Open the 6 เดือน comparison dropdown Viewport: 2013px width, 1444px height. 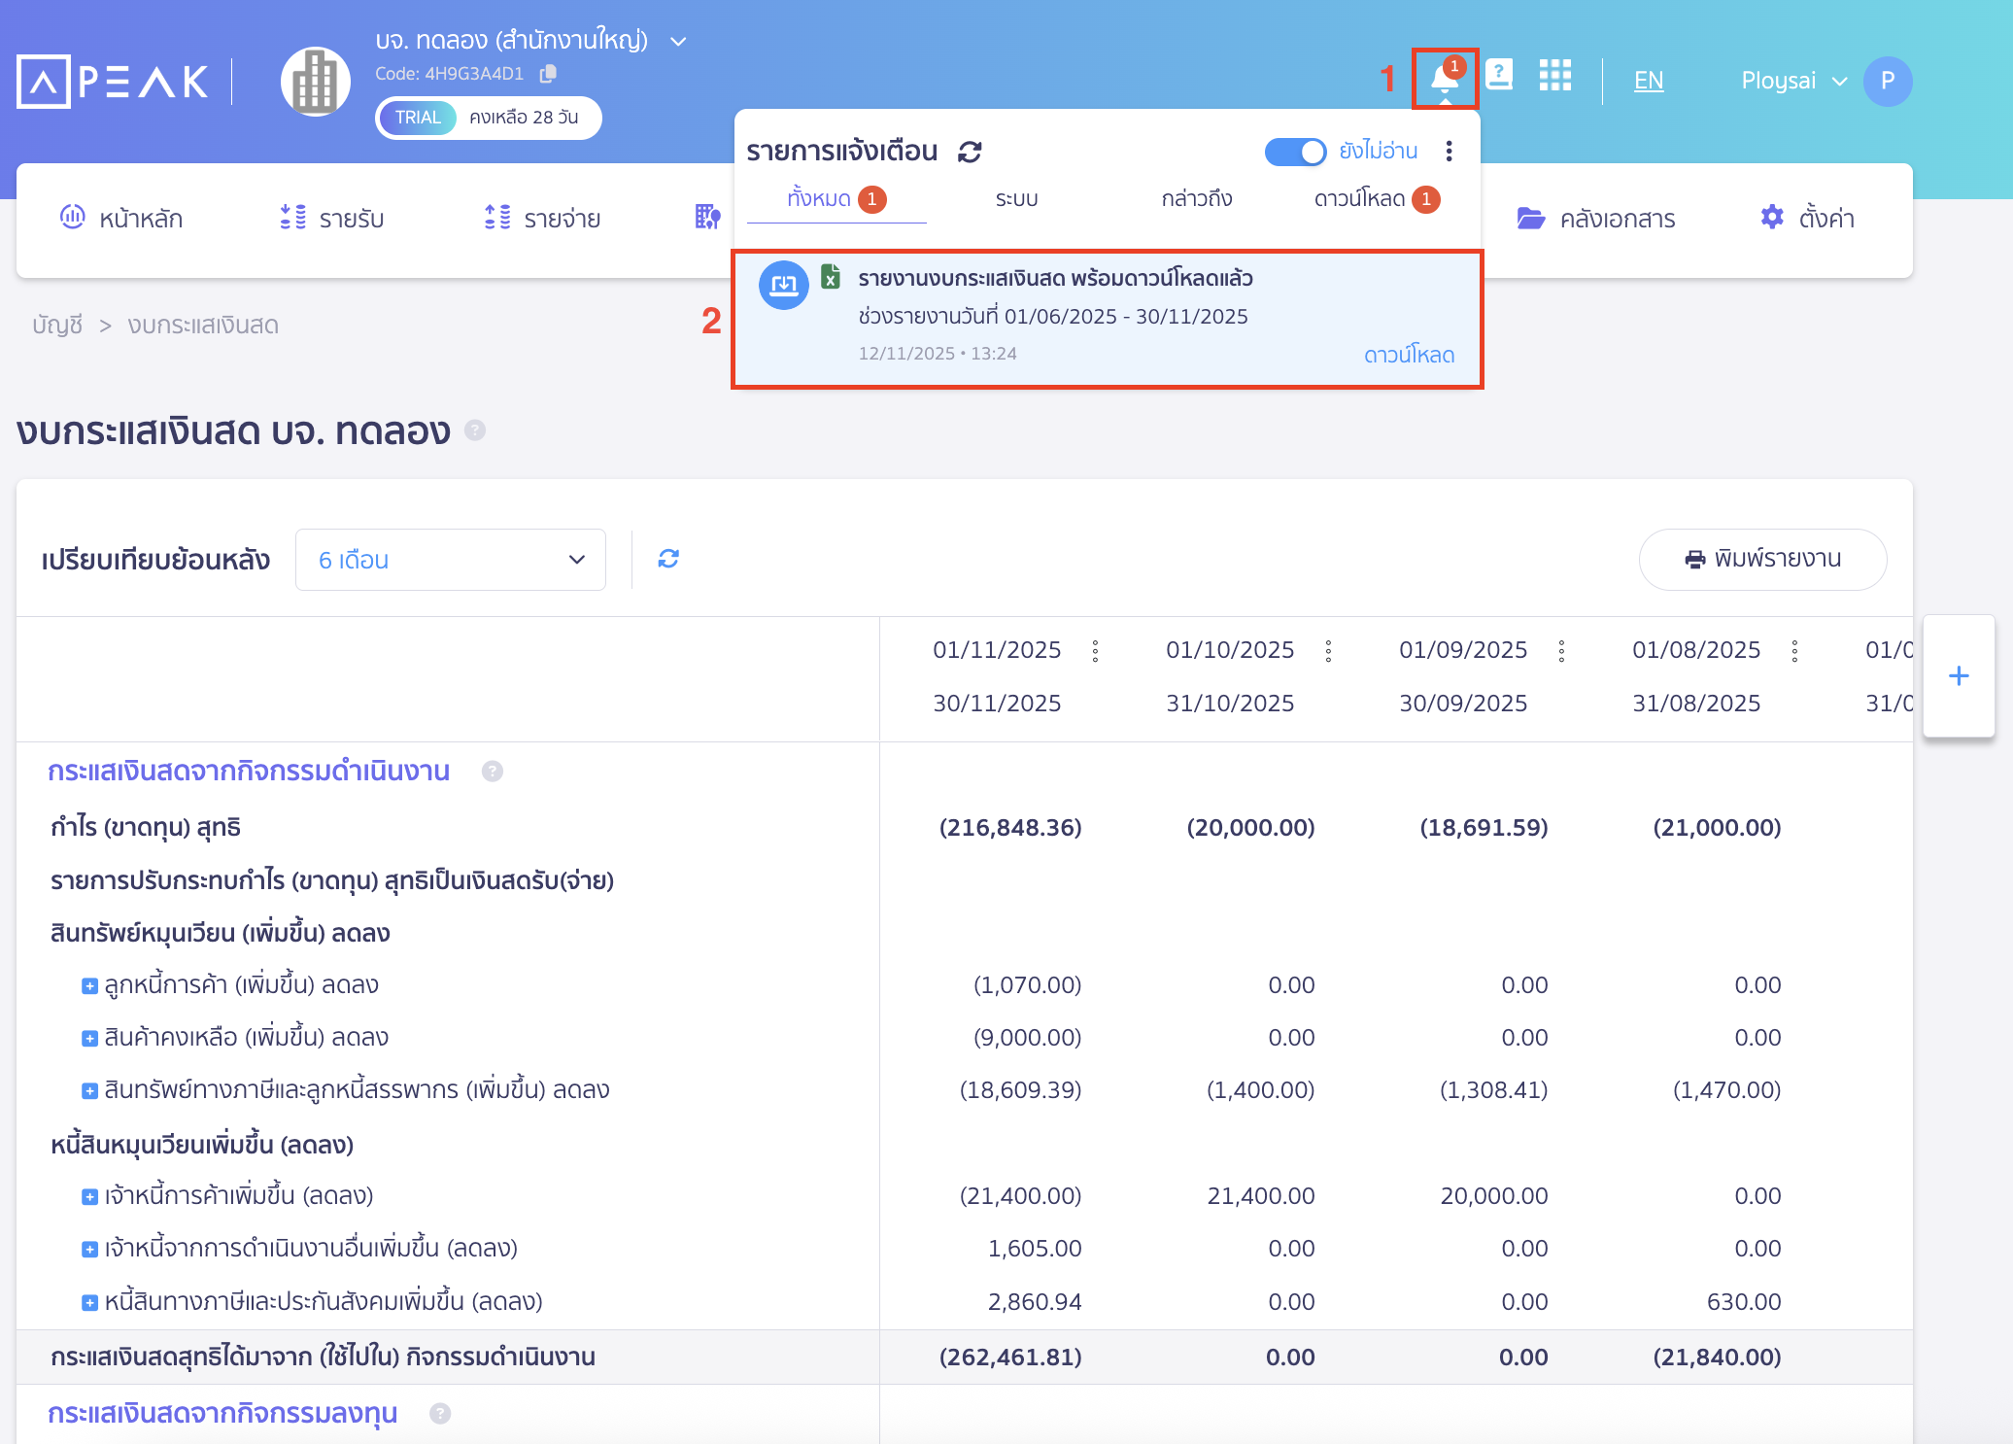451,560
